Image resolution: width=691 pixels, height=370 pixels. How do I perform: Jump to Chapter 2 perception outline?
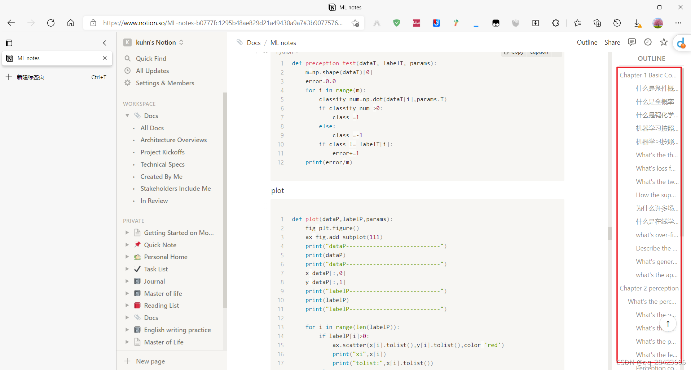click(x=649, y=288)
